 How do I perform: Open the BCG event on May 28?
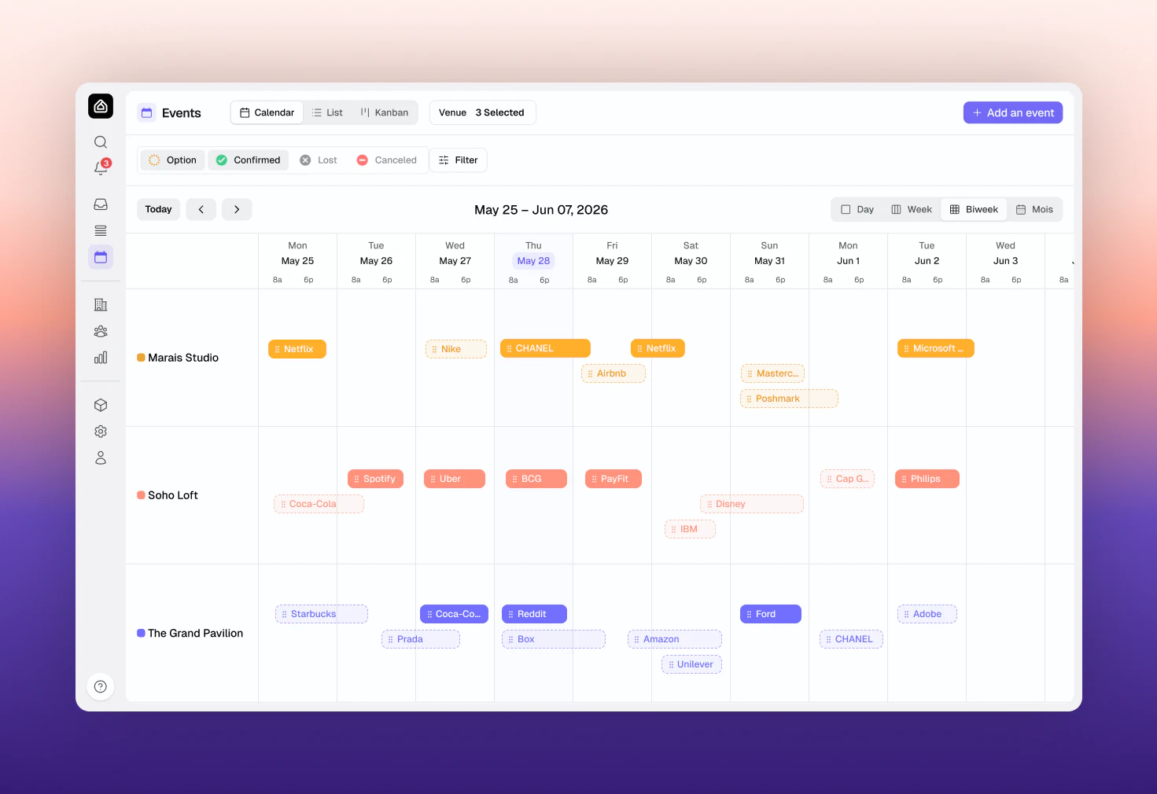pyautogui.click(x=536, y=479)
